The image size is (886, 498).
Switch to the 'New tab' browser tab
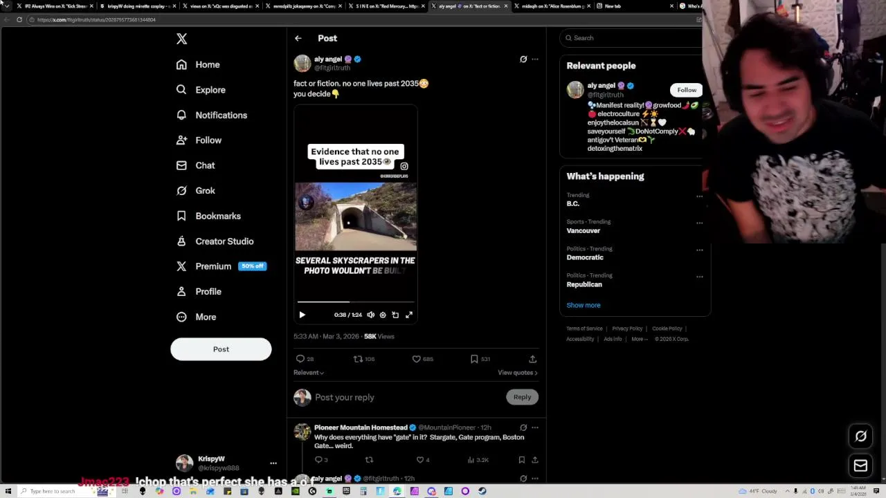(633, 6)
